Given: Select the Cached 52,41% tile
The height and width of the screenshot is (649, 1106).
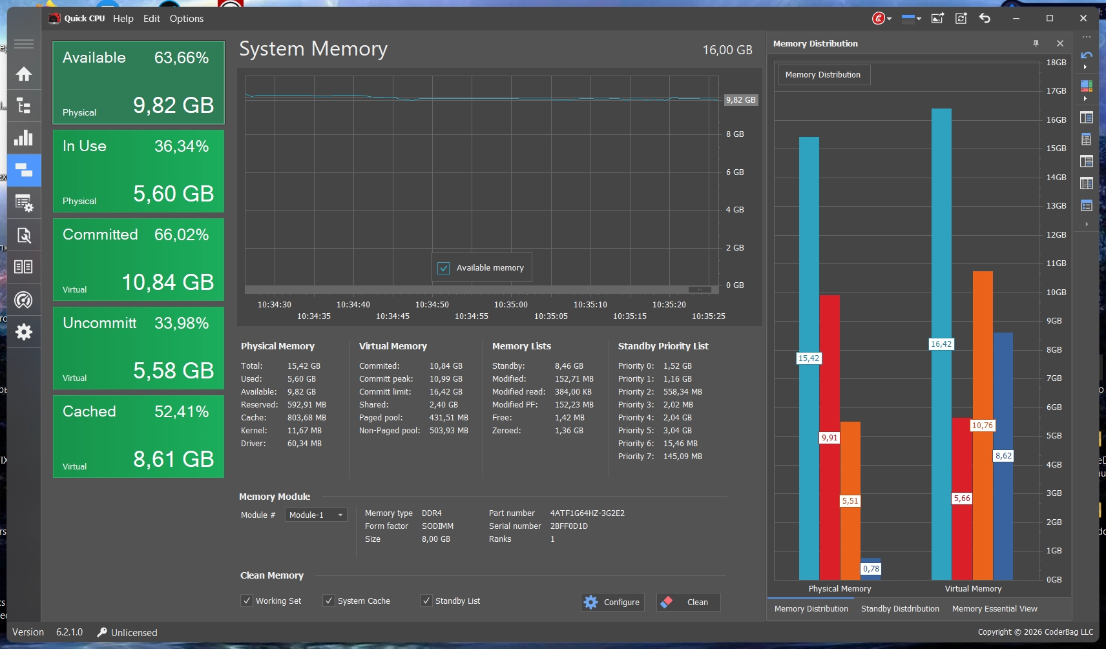Looking at the screenshot, I should [138, 437].
